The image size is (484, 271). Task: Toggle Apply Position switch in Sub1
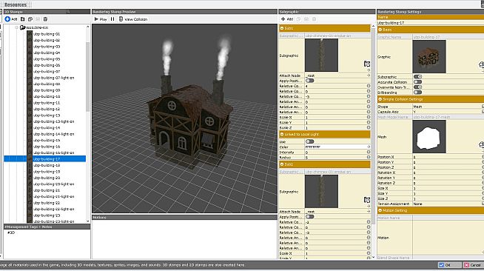[x=309, y=81]
